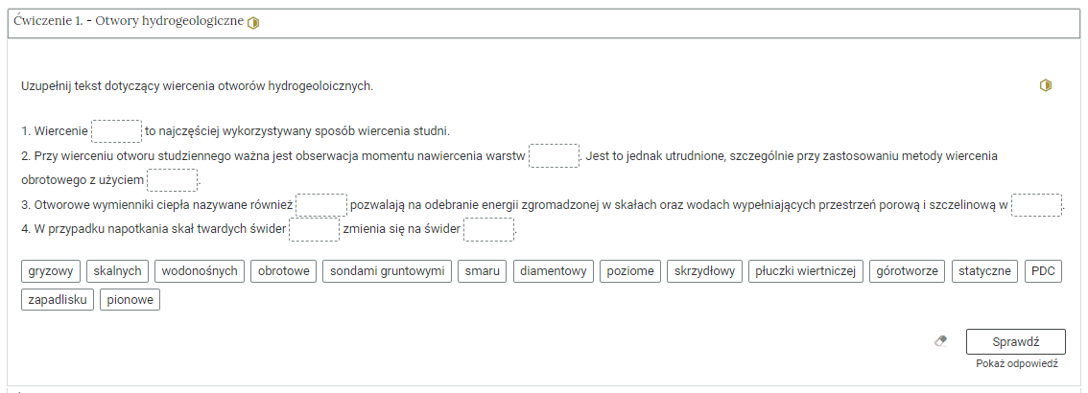Open the Pokaż odpowiedź link
This screenshot has width=1088, height=393.
pos(1016,364)
